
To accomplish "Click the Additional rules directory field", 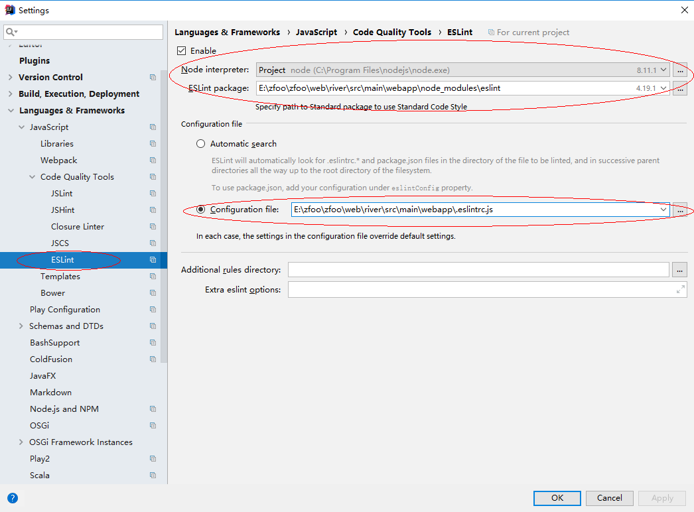I will 478,269.
